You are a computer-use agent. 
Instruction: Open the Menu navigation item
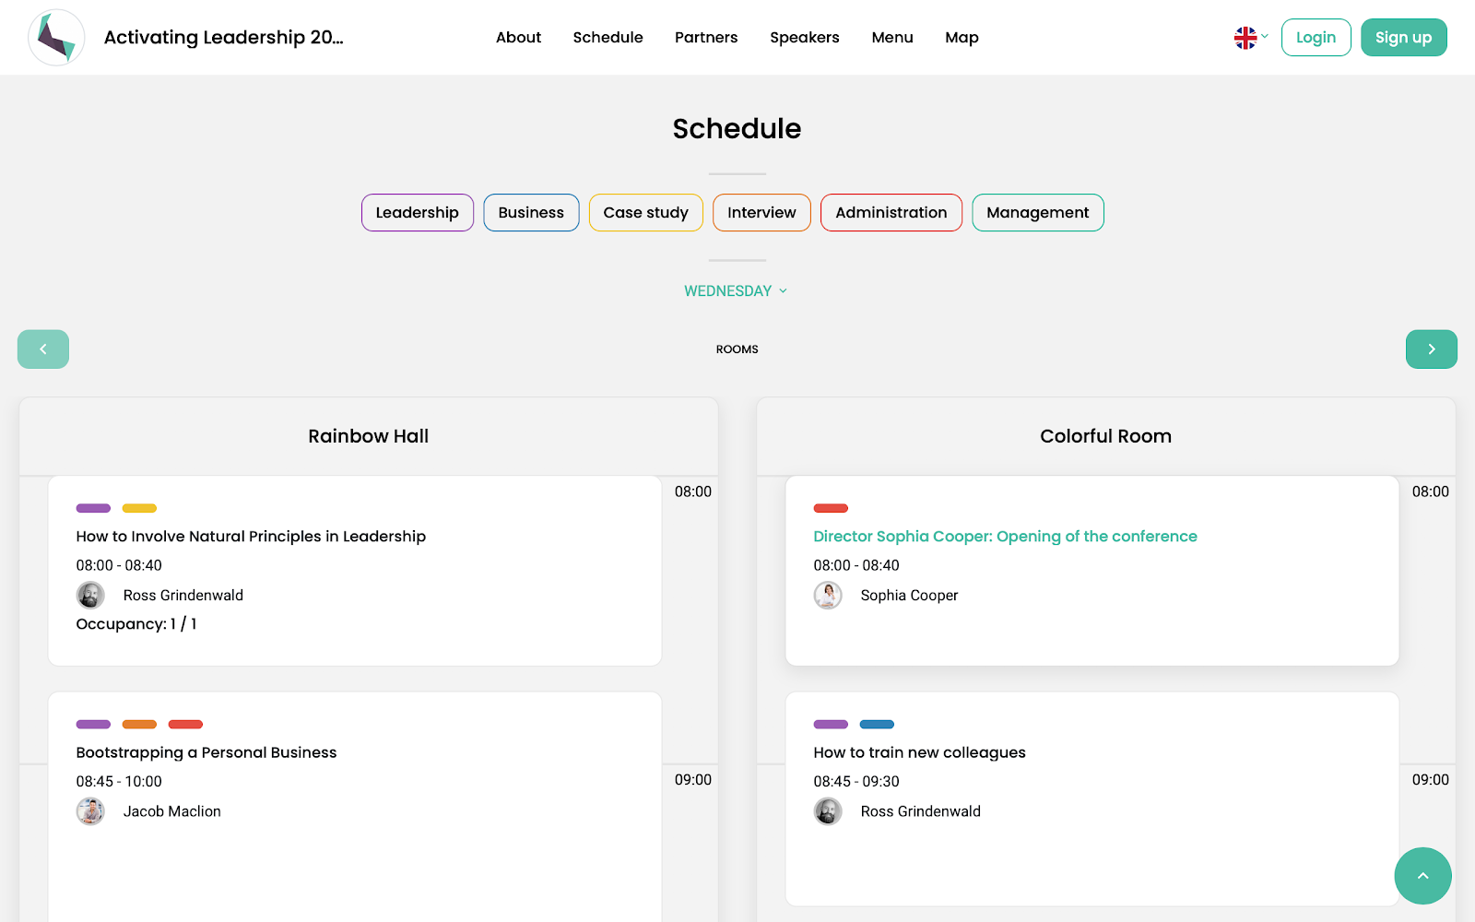[x=892, y=38]
